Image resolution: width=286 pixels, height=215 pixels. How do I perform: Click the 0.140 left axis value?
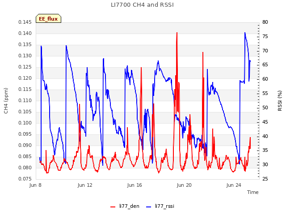(x=25, y=33)
